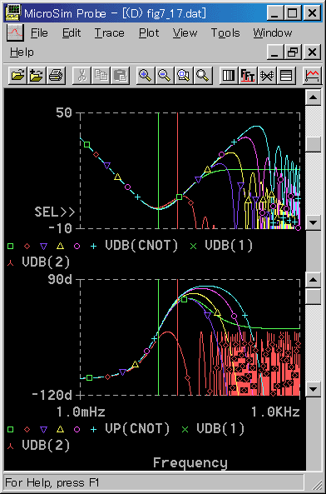Image resolution: width=326 pixels, height=494 pixels.
Task: Select upper plot VDB(2) trace label
Action: pos(46,262)
